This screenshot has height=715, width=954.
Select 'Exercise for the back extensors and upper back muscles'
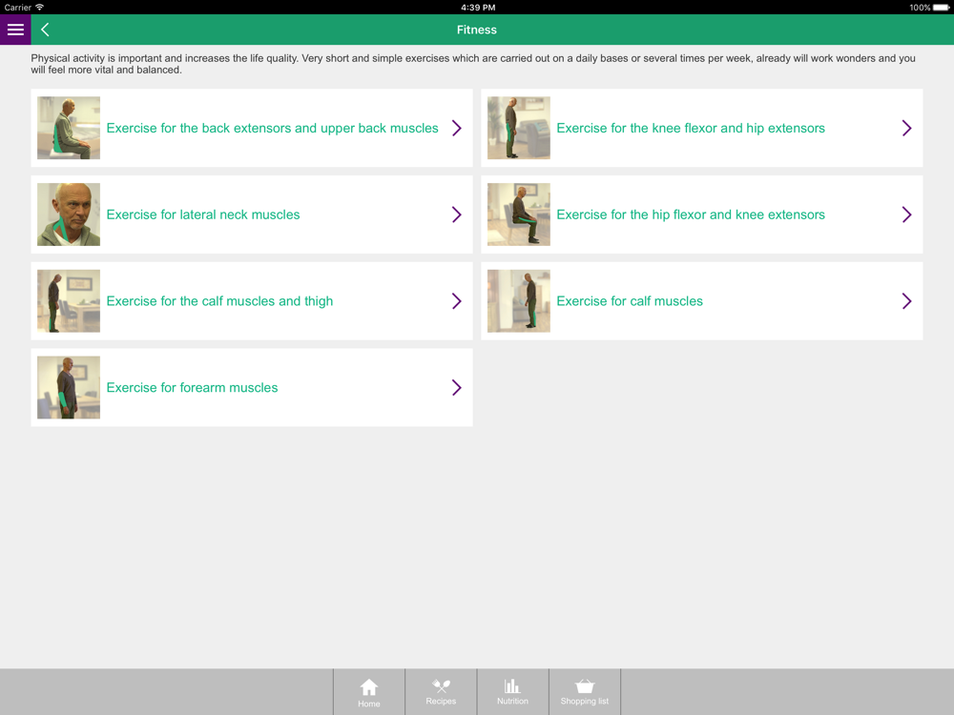click(x=273, y=129)
